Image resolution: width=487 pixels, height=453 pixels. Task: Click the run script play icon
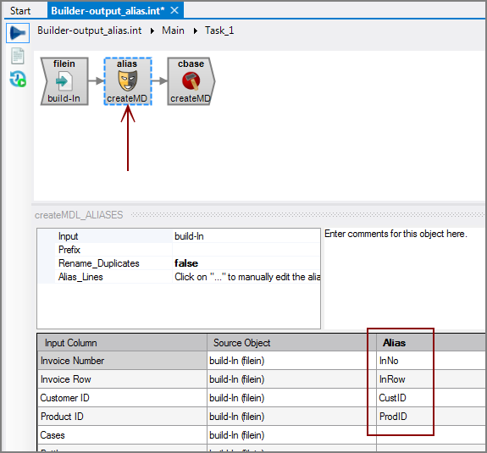pyautogui.click(x=18, y=33)
